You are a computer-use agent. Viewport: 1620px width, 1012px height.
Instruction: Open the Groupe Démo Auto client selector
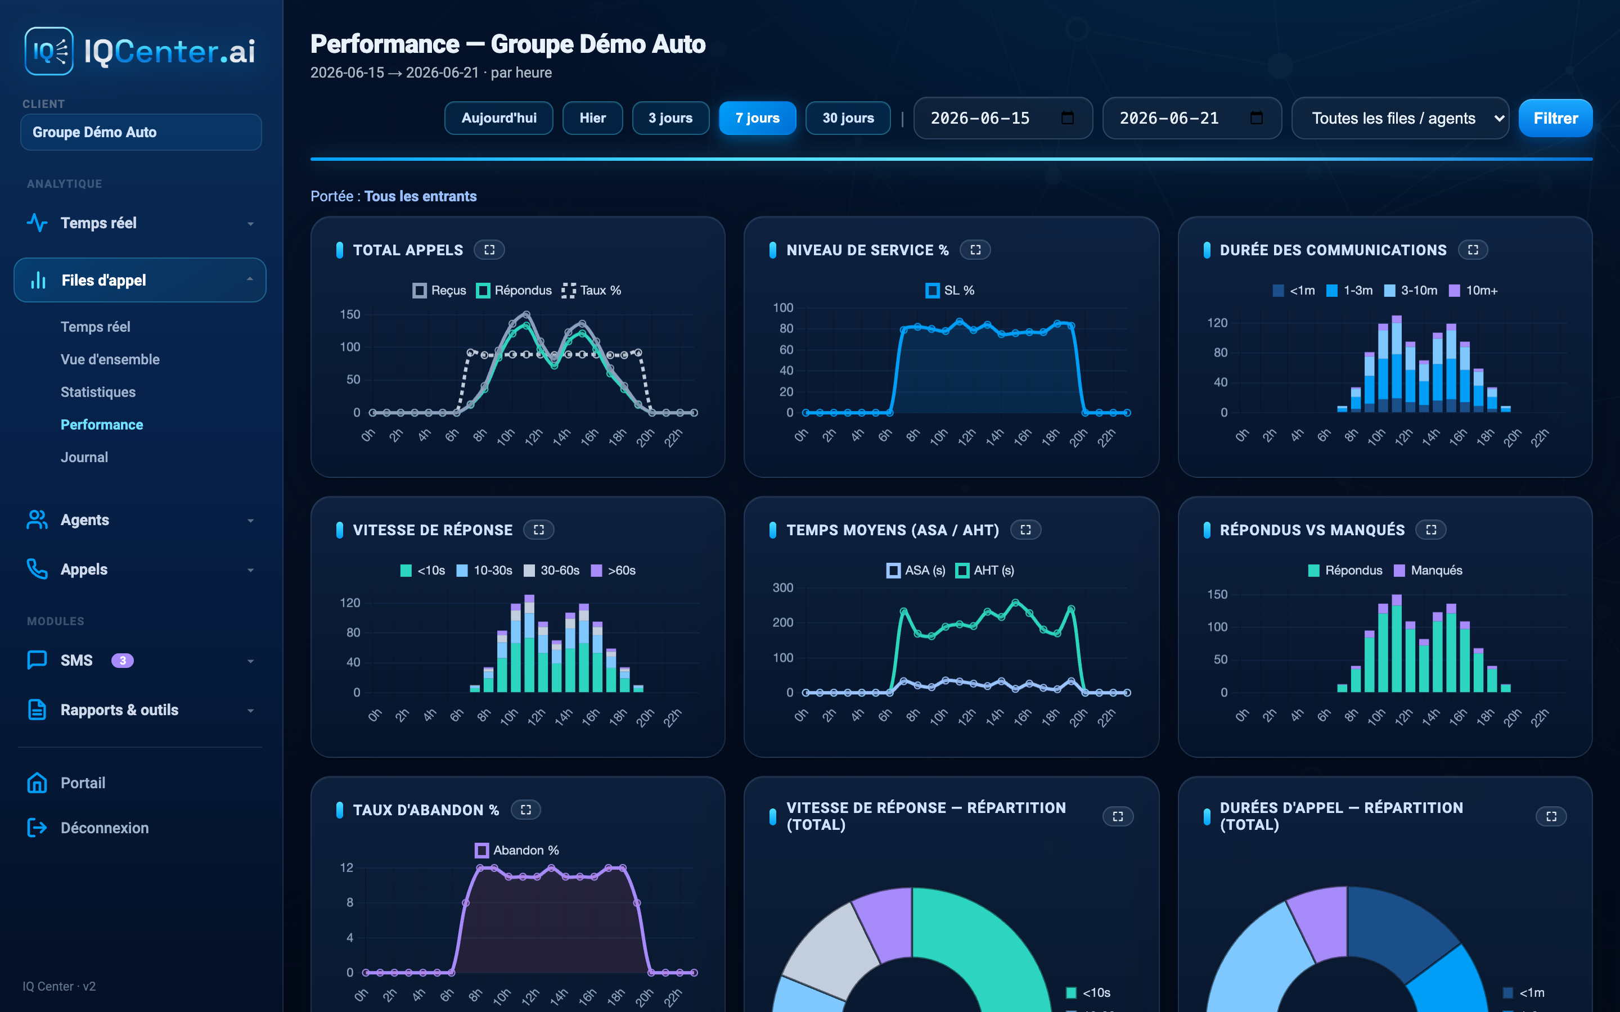[141, 132]
